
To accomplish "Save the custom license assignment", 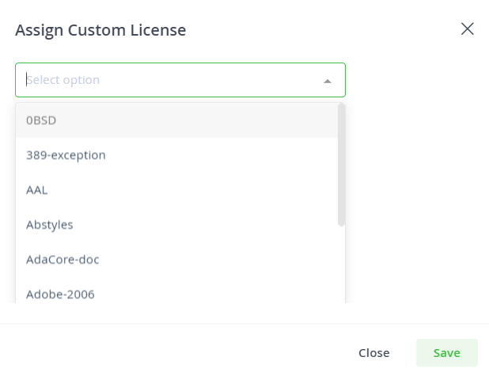I will click(446, 353).
